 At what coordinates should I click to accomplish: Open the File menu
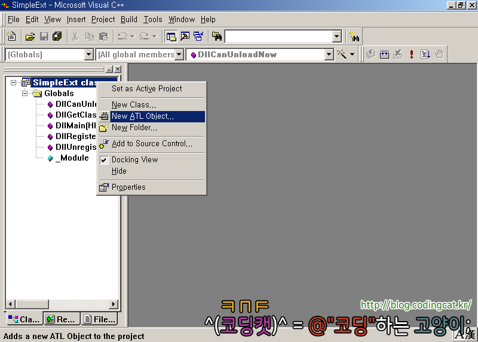point(13,20)
